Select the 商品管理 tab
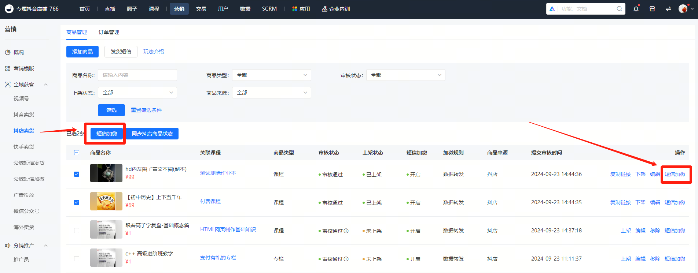This screenshot has width=698, height=273. pos(77,32)
